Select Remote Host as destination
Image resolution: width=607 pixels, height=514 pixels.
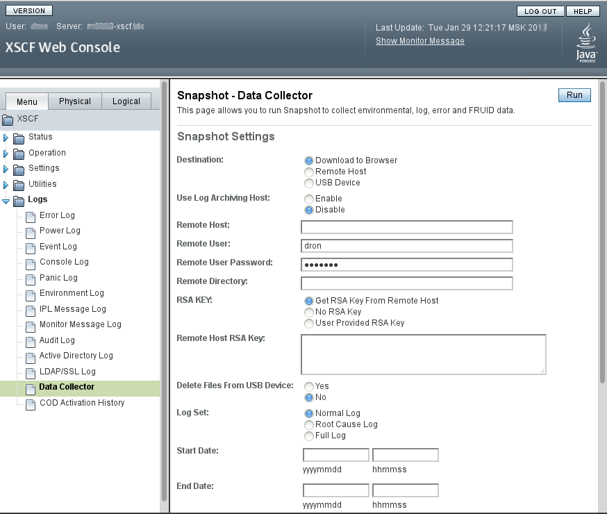(x=309, y=172)
